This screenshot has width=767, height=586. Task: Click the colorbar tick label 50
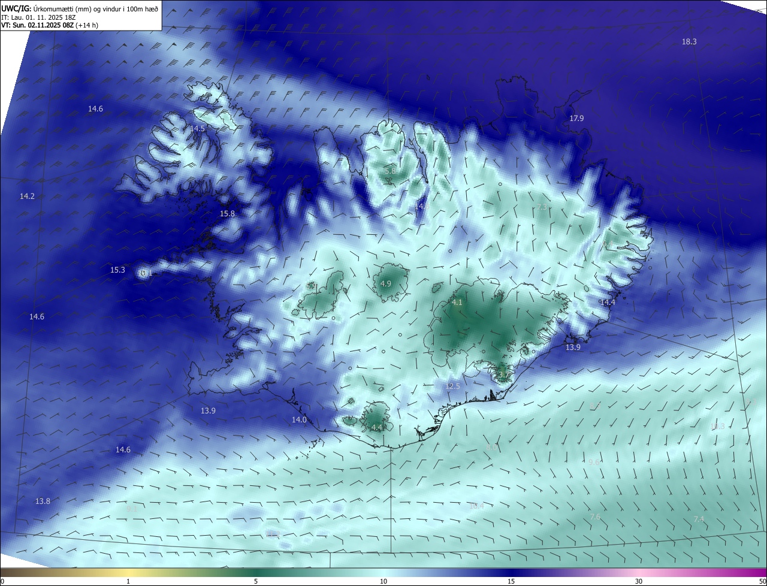(x=762, y=581)
